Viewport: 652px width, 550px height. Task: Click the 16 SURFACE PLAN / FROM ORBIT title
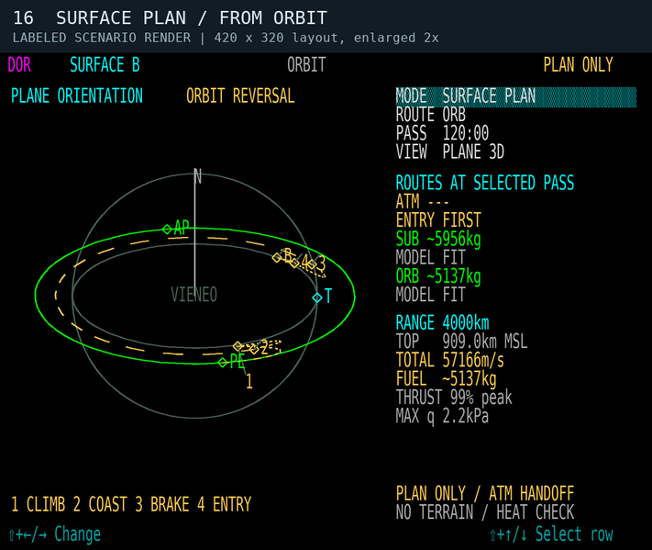click(x=170, y=17)
